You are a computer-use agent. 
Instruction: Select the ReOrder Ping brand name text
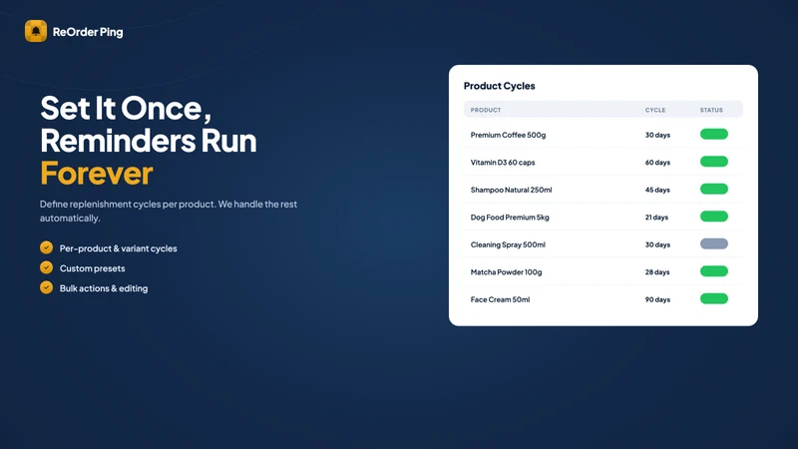tap(88, 32)
